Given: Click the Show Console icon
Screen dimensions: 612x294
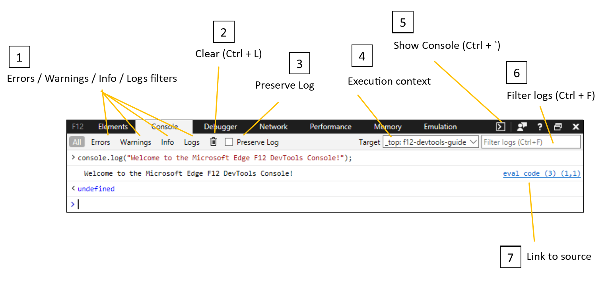Looking at the screenshot, I should tap(500, 126).
